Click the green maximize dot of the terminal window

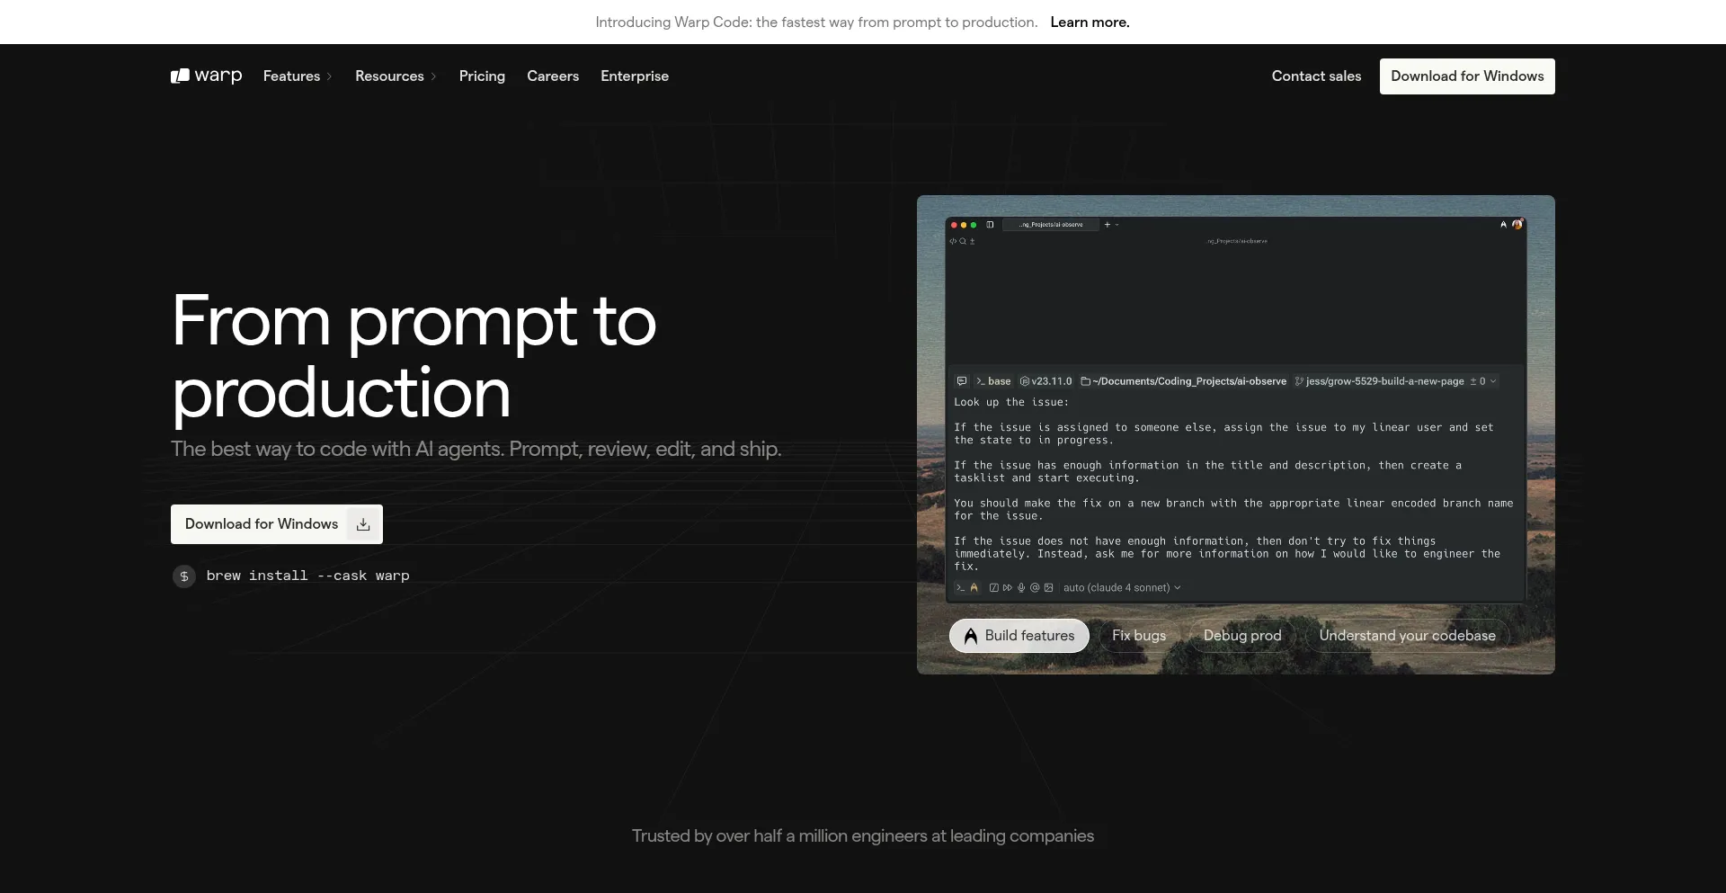point(974,225)
